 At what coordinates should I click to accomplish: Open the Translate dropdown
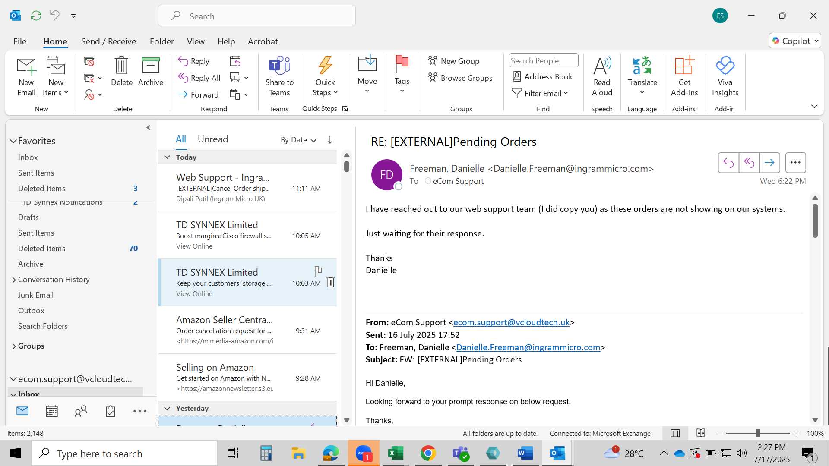point(642,77)
